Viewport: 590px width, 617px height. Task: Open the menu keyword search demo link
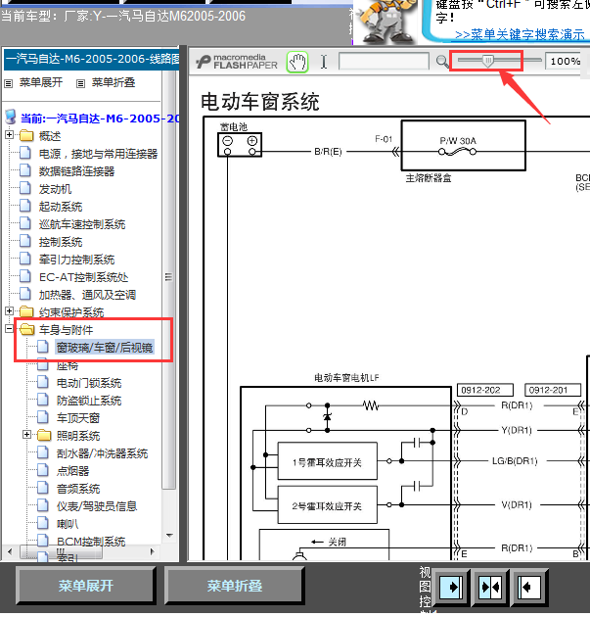click(x=520, y=34)
